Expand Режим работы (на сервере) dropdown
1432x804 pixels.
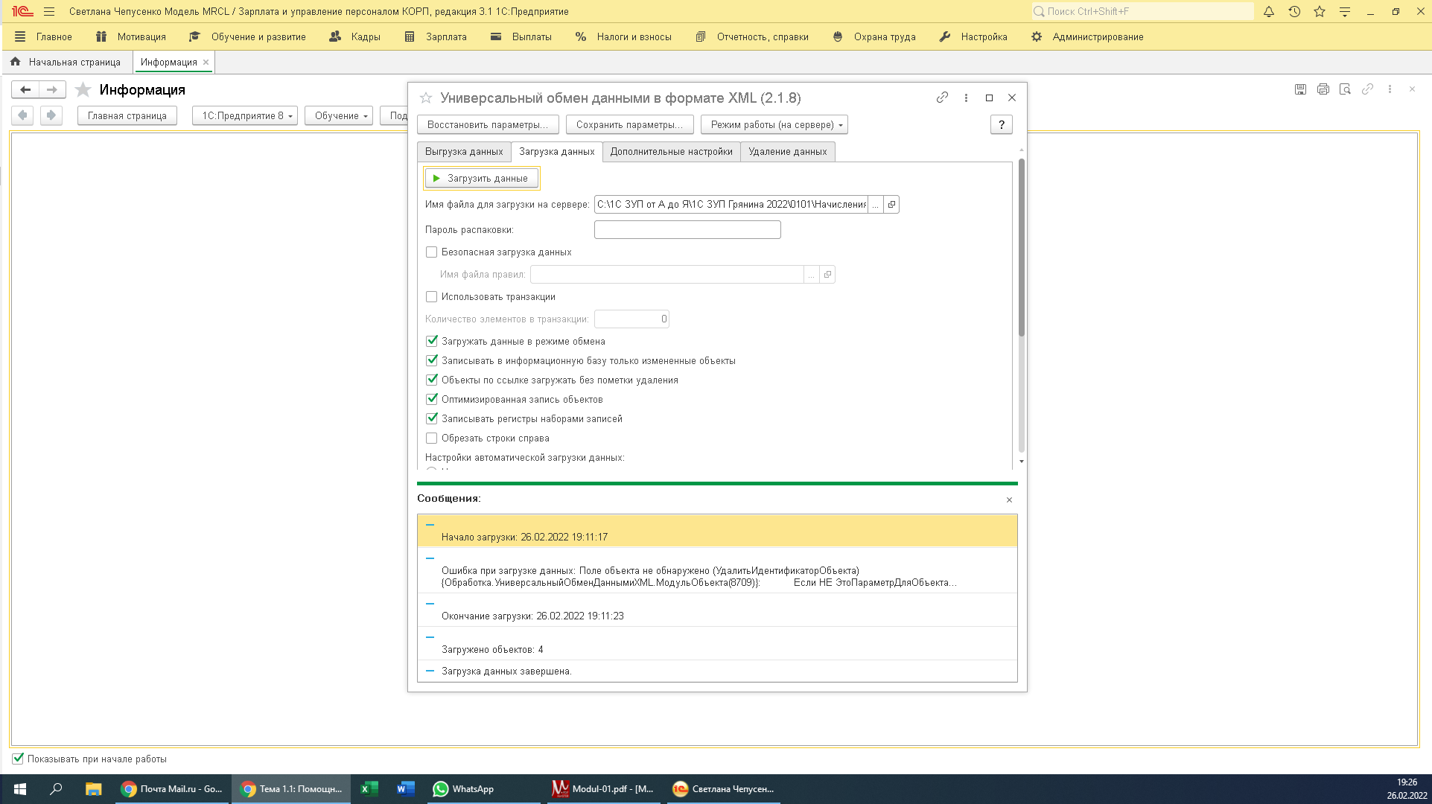click(774, 125)
